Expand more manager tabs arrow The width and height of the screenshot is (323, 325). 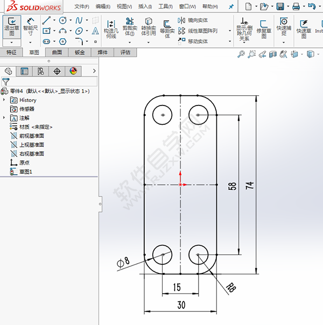pyautogui.click(x=94, y=71)
